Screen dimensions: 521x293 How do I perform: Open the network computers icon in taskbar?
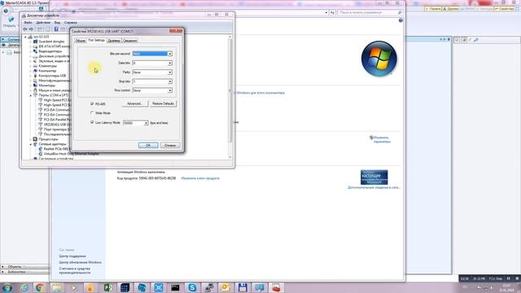tap(209, 287)
